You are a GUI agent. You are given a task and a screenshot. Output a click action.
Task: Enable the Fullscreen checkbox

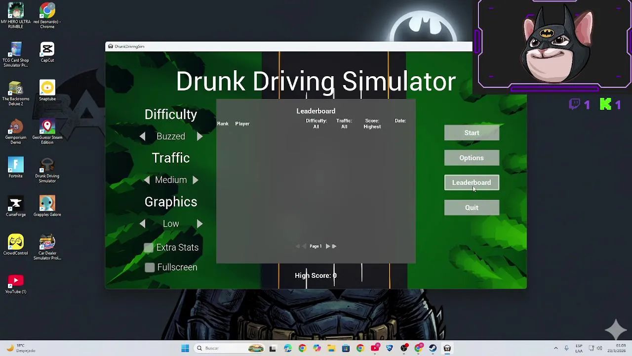coord(150,267)
